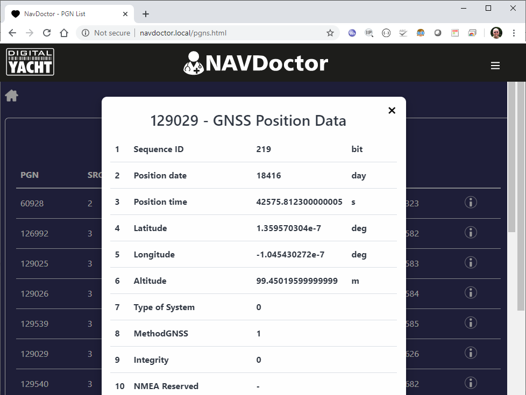Open the Chrome three-dot menu
Screen dimensions: 526x395
[x=515, y=33]
